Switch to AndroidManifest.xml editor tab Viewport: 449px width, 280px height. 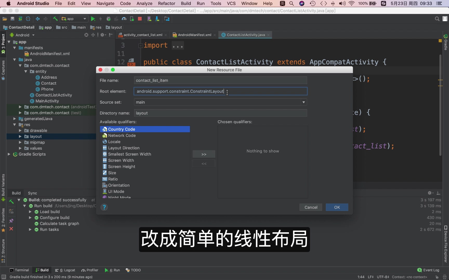click(x=194, y=35)
